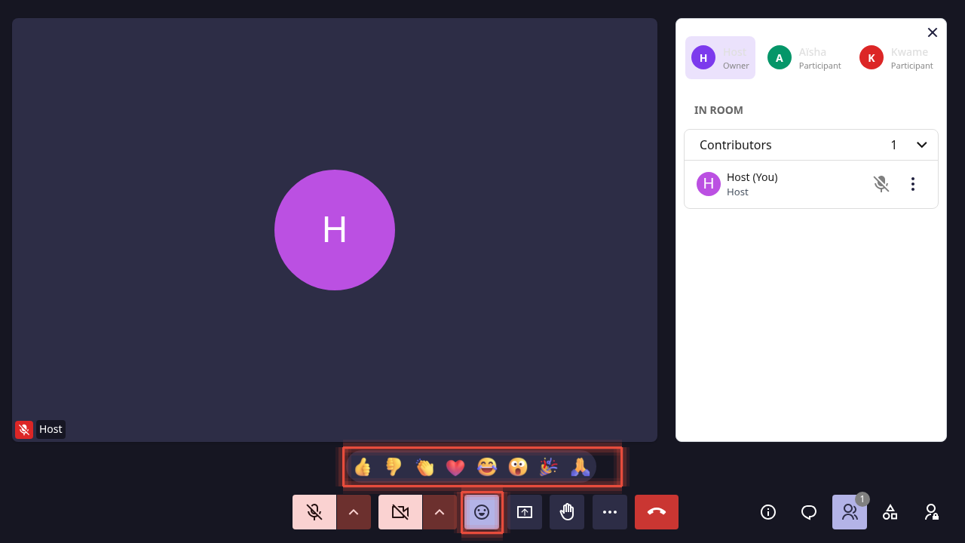Send the party popper reaction
This screenshot has width=965, height=543.
pos(549,467)
